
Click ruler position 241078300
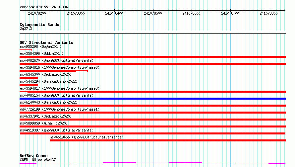coord(76,13)
